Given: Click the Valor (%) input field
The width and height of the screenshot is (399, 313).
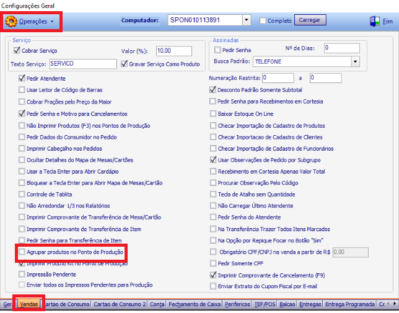Looking at the screenshot, I should (x=174, y=51).
